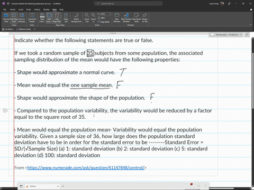
Task: Click Zoom In magnifier
Action: point(94,17)
